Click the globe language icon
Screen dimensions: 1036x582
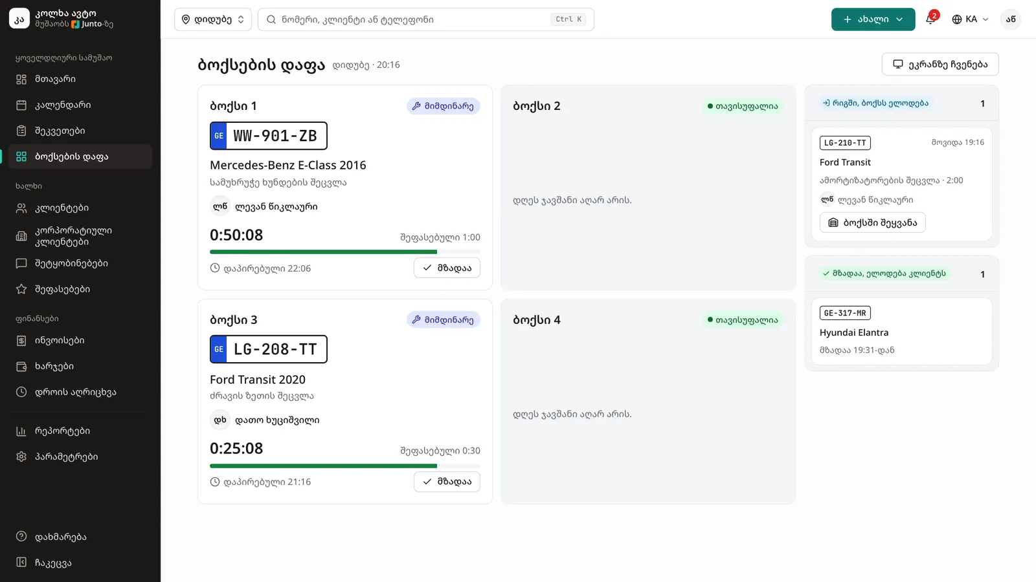(x=957, y=19)
